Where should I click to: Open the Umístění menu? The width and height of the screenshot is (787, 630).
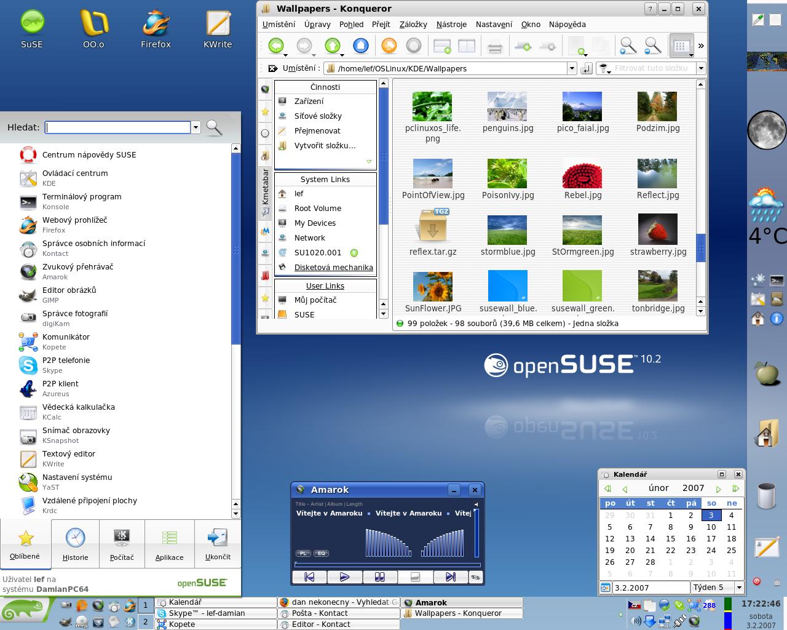279,24
